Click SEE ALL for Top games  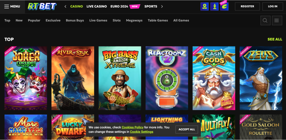[275, 39]
